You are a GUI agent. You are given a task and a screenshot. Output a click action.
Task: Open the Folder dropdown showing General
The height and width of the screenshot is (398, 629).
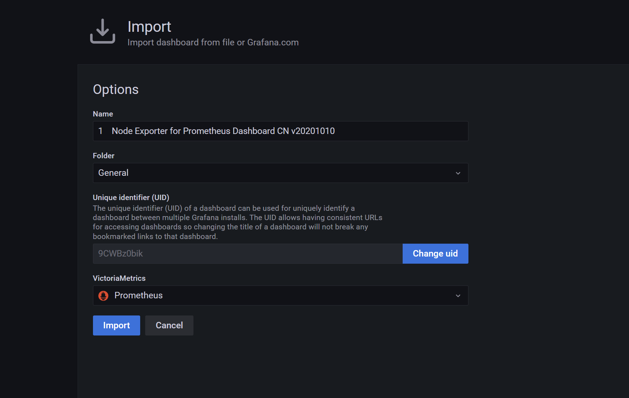pos(280,173)
